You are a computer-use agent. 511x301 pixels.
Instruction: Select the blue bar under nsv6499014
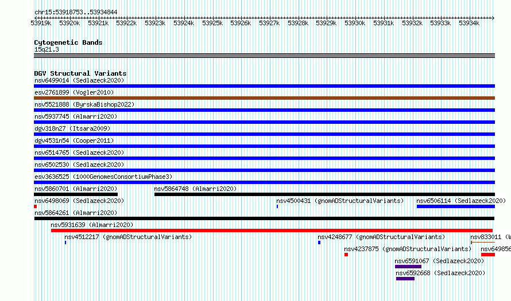click(264, 86)
